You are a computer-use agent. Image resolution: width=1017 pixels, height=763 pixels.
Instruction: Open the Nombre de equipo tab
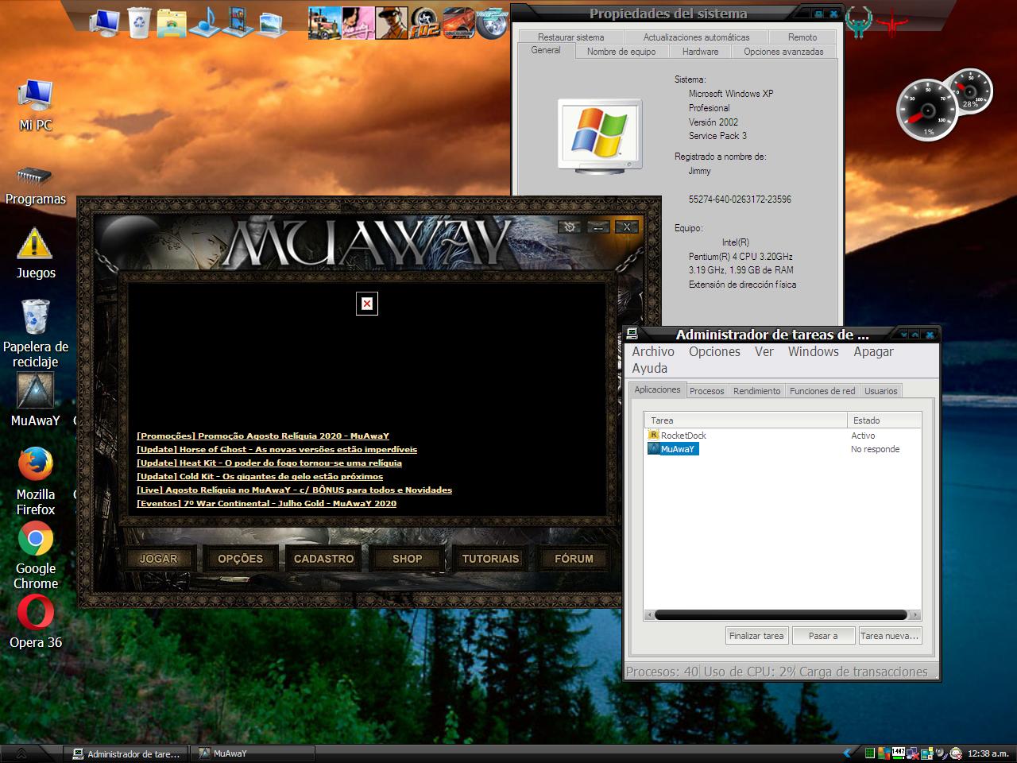click(621, 52)
